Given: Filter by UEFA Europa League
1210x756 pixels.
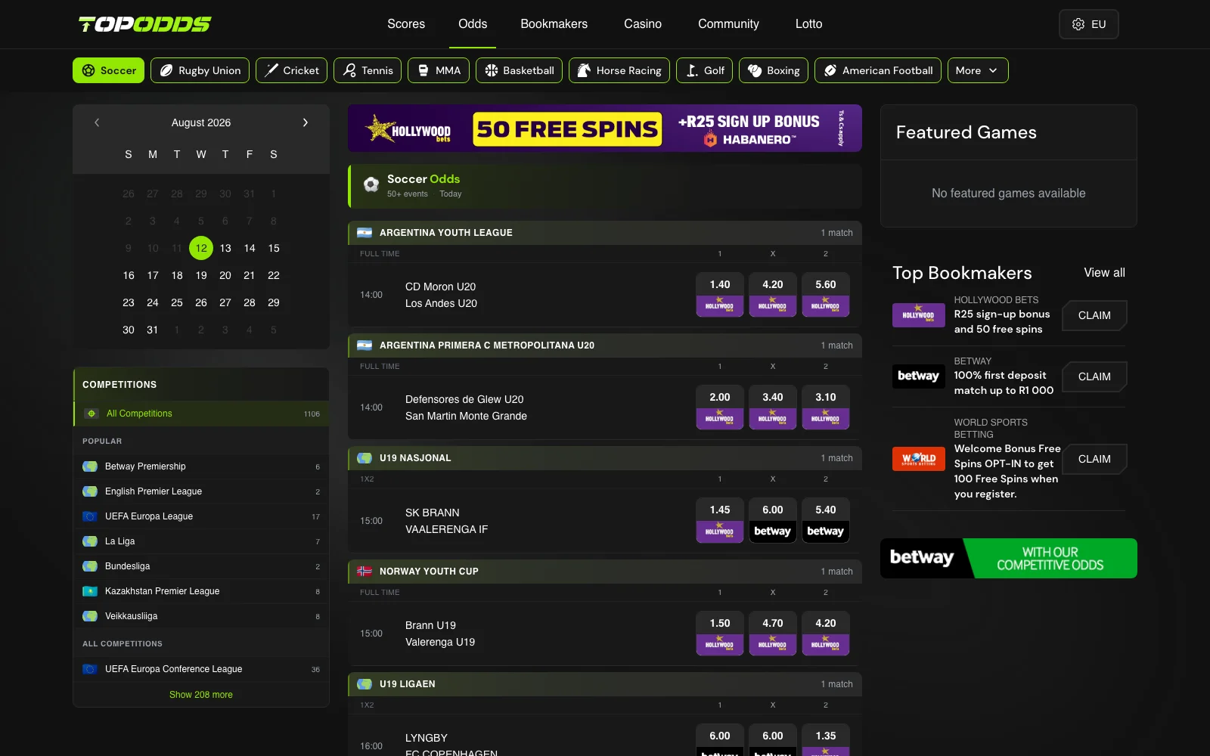Looking at the screenshot, I should coord(201,516).
